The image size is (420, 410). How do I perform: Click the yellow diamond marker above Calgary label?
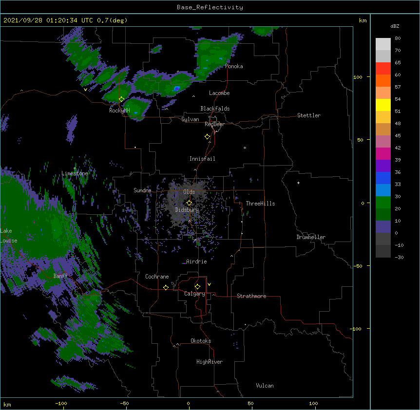click(197, 287)
